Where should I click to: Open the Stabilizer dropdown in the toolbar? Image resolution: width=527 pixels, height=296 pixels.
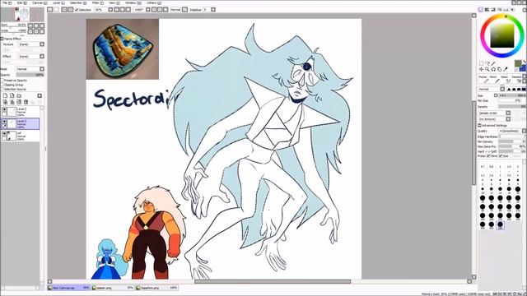point(213,10)
